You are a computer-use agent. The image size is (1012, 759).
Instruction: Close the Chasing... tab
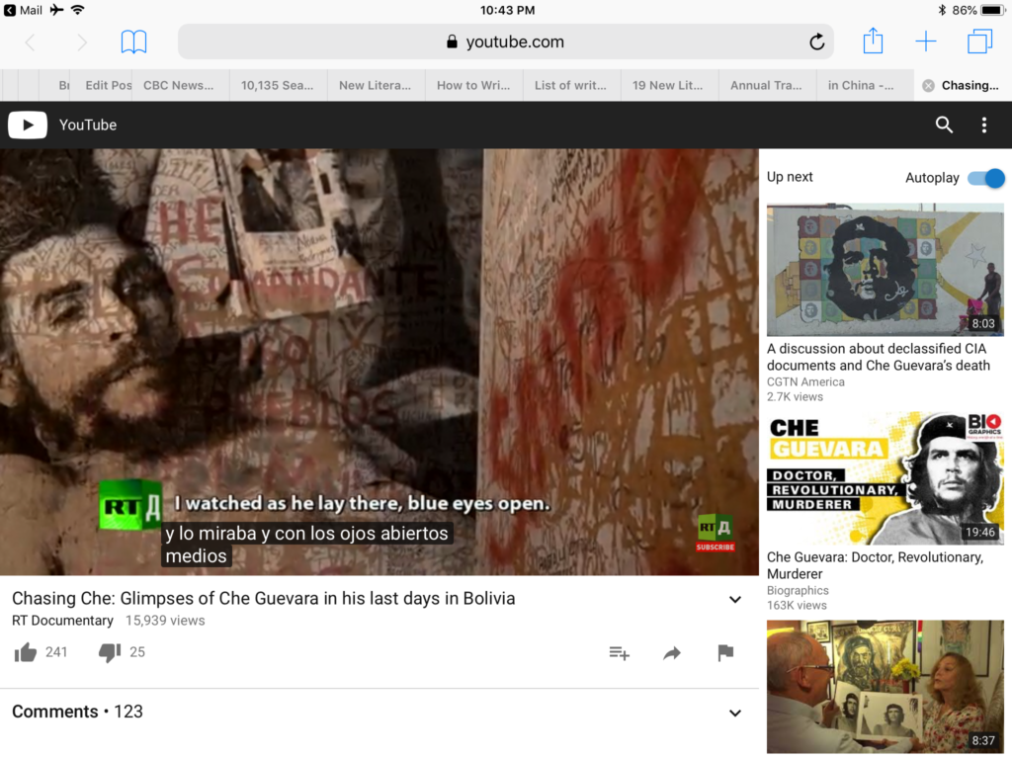(x=928, y=86)
